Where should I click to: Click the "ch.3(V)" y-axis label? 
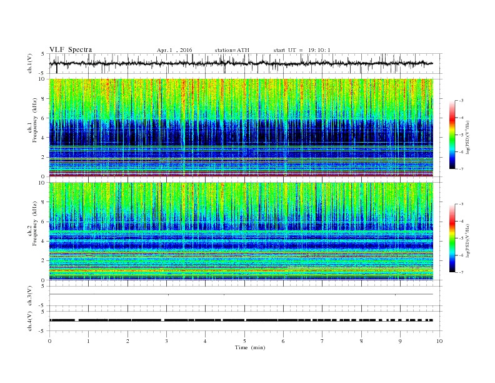pos(30,296)
